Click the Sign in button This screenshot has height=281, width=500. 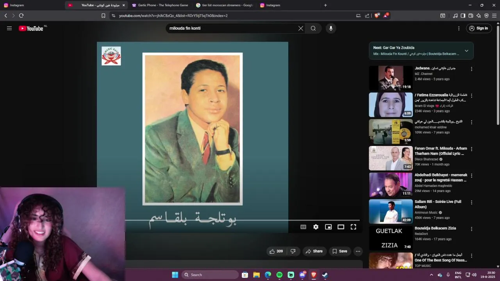[x=479, y=28]
